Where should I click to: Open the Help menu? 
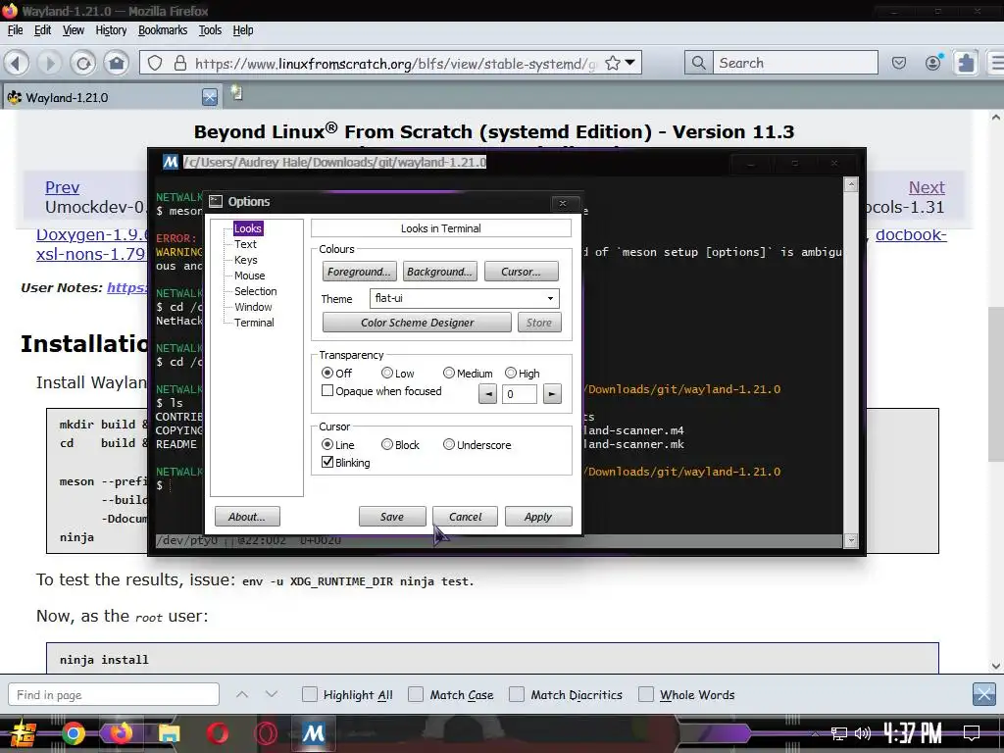click(x=243, y=30)
